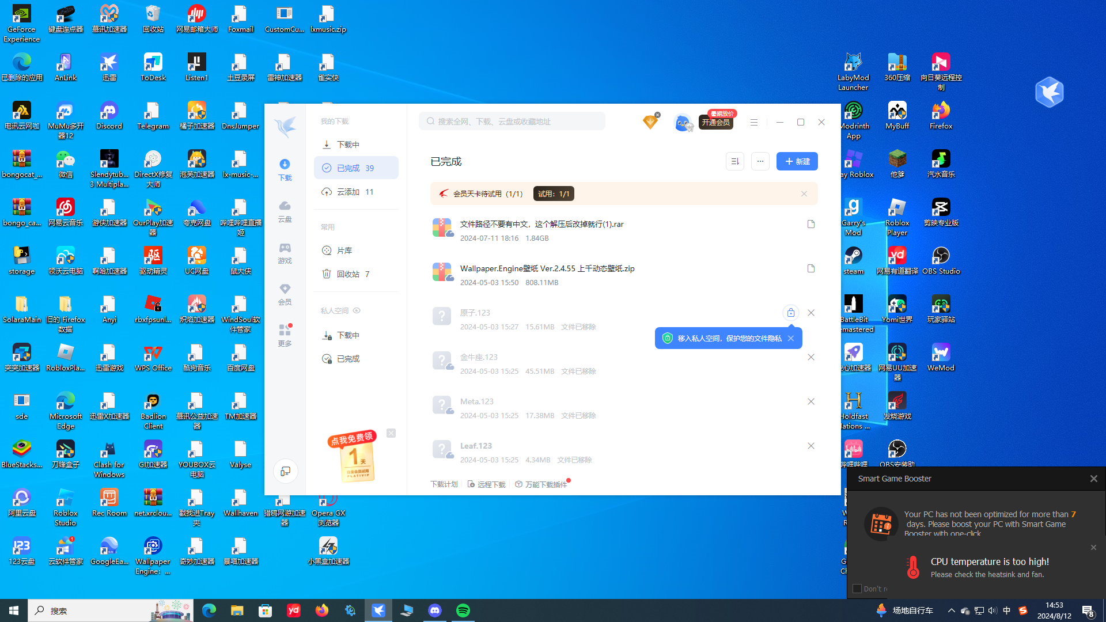Click the search input field at top
The width and height of the screenshot is (1106, 622).
click(x=512, y=121)
